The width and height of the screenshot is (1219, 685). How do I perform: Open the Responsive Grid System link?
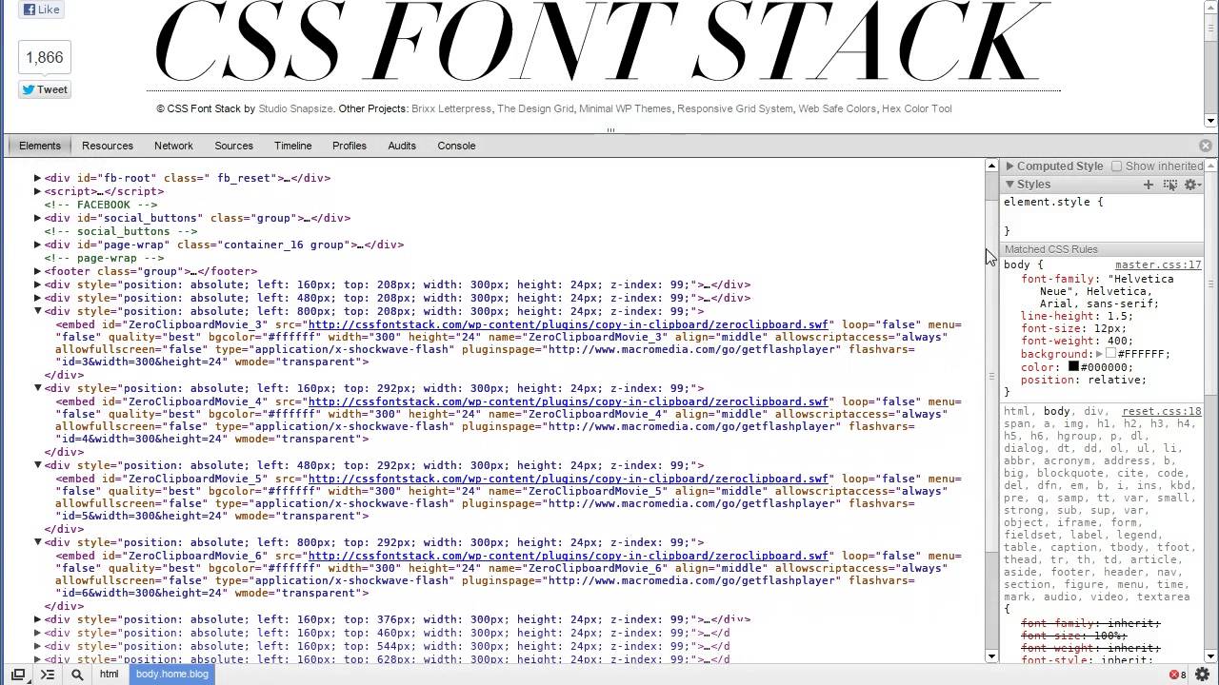(x=735, y=108)
